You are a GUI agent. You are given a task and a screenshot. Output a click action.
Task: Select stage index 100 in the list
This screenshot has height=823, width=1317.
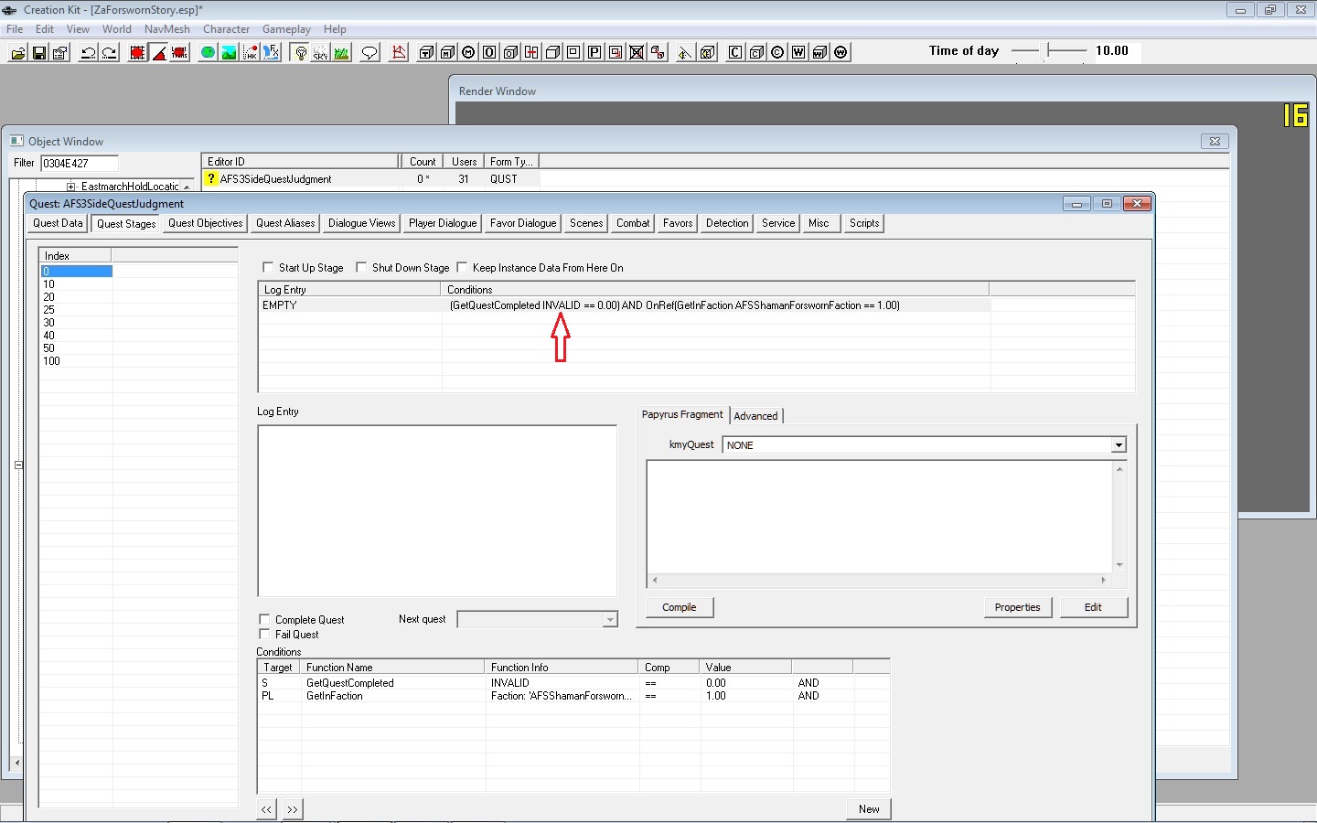point(51,361)
